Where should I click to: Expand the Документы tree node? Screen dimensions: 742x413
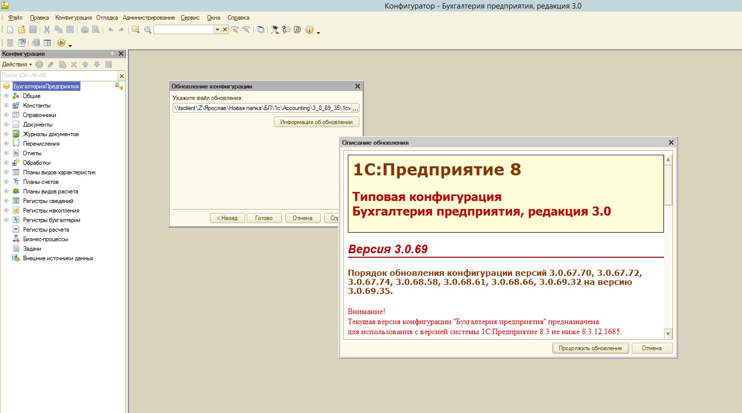6,125
